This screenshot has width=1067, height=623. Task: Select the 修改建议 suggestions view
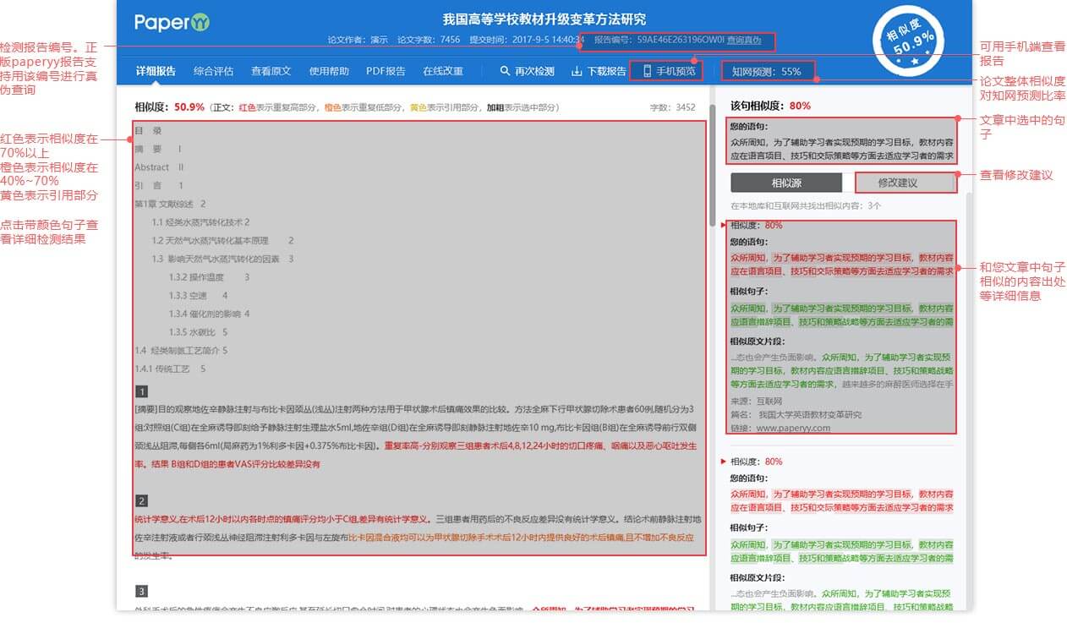tap(906, 182)
